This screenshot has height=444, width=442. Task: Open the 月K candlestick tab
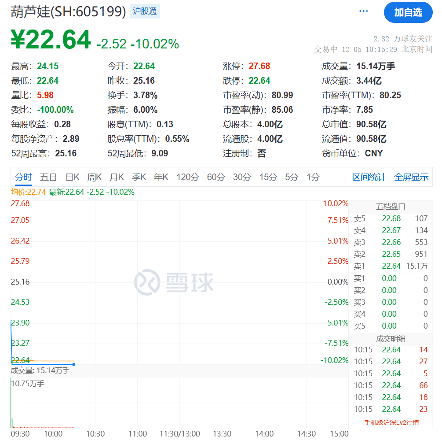117,177
